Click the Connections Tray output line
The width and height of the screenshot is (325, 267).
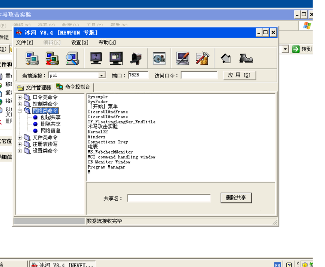point(108,142)
